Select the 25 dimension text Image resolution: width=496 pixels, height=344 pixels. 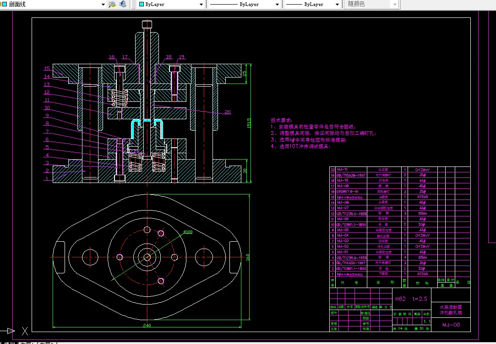click(x=245, y=73)
